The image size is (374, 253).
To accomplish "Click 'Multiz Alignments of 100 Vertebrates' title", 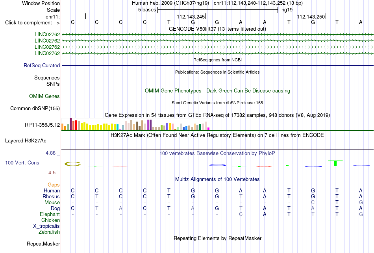I will pyautogui.click(x=217, y=179).
